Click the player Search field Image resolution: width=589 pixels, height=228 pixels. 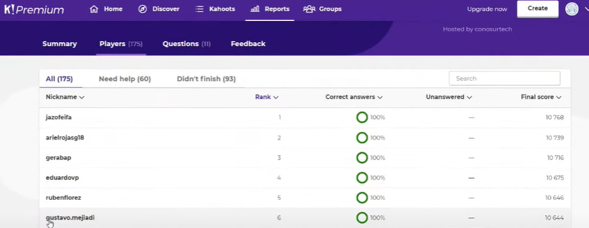pos(505,78)
